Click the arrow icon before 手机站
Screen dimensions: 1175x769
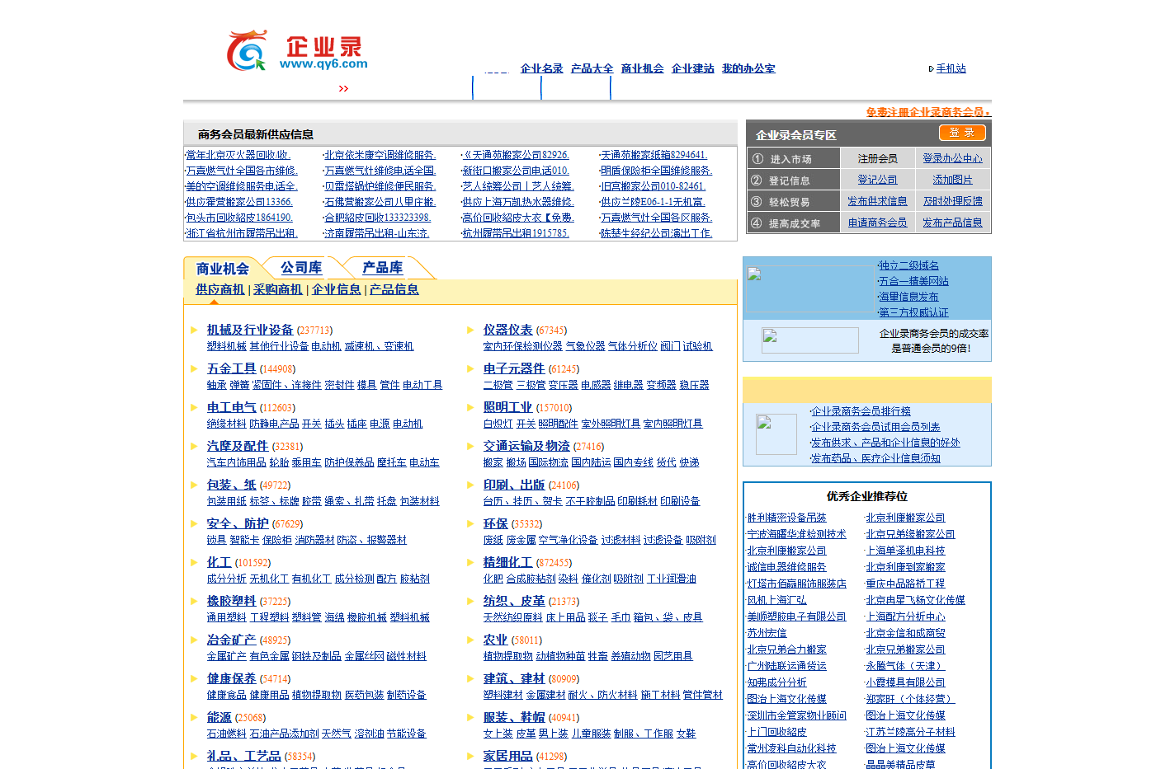(932, 69)
